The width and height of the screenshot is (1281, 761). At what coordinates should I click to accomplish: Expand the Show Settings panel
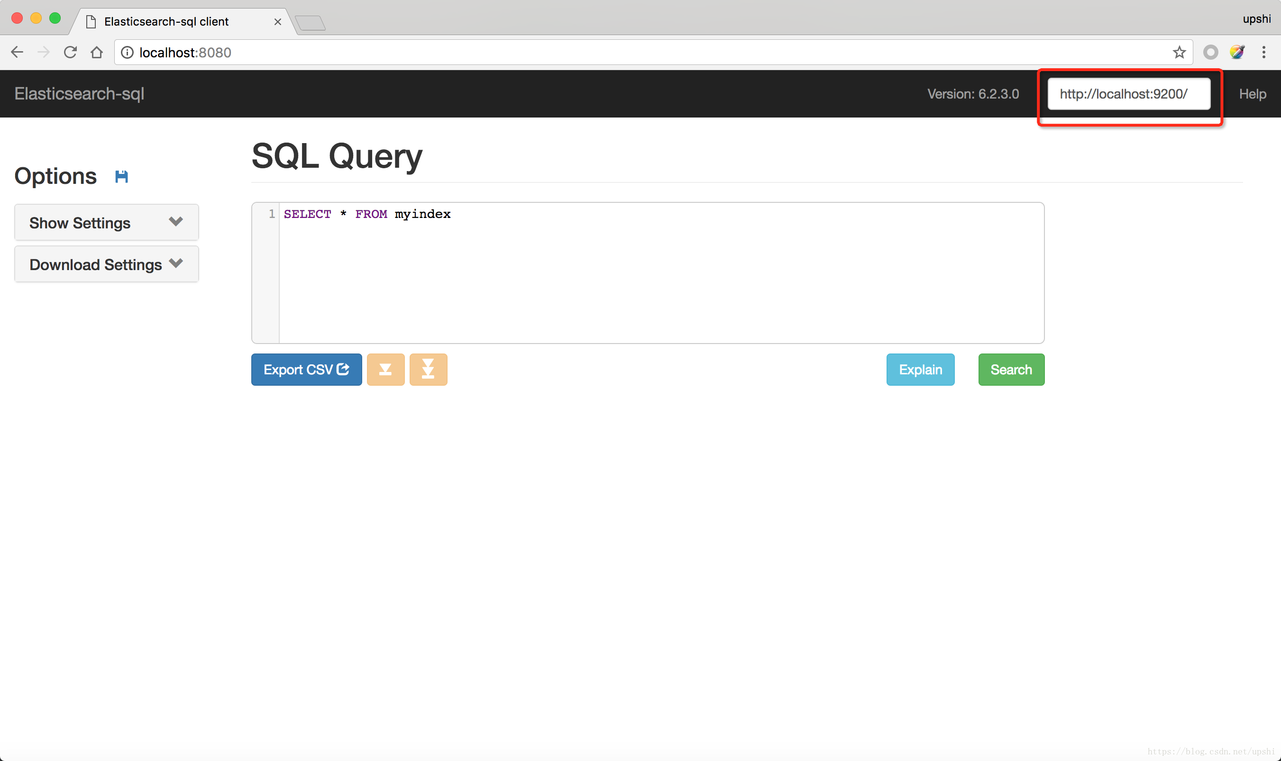tap(107, 223)
